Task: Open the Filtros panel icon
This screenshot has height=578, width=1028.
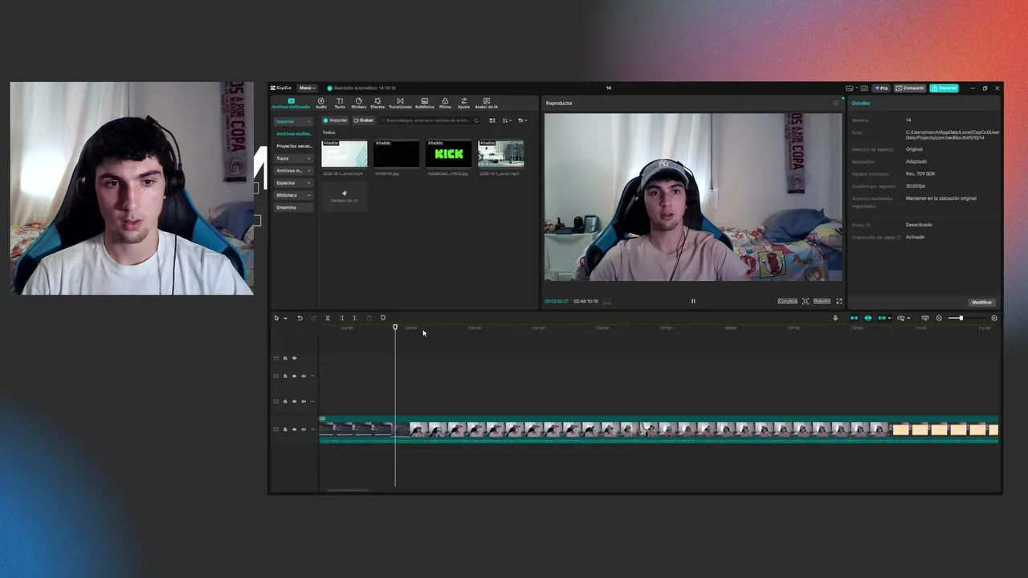Action: (445, 103)
